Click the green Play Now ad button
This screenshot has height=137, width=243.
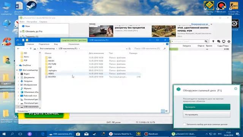[44, 114]
